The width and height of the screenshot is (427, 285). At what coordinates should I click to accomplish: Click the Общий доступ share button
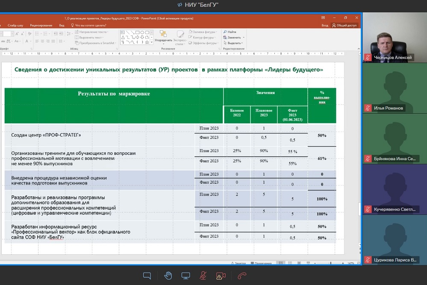[344, 25]
